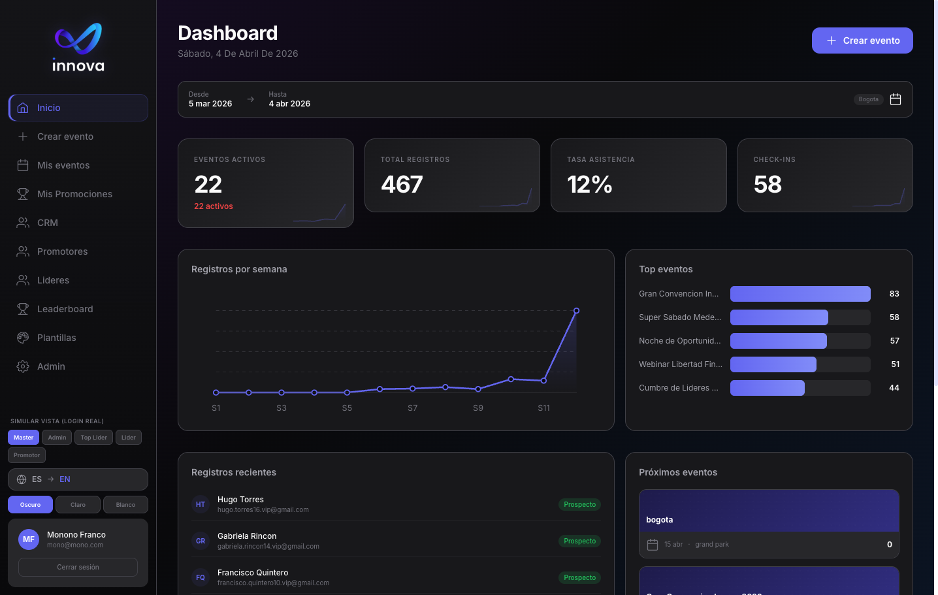The image size is (938, 595).
Task: Click the Check-ins stat card
Action: (x=825, y=175)
